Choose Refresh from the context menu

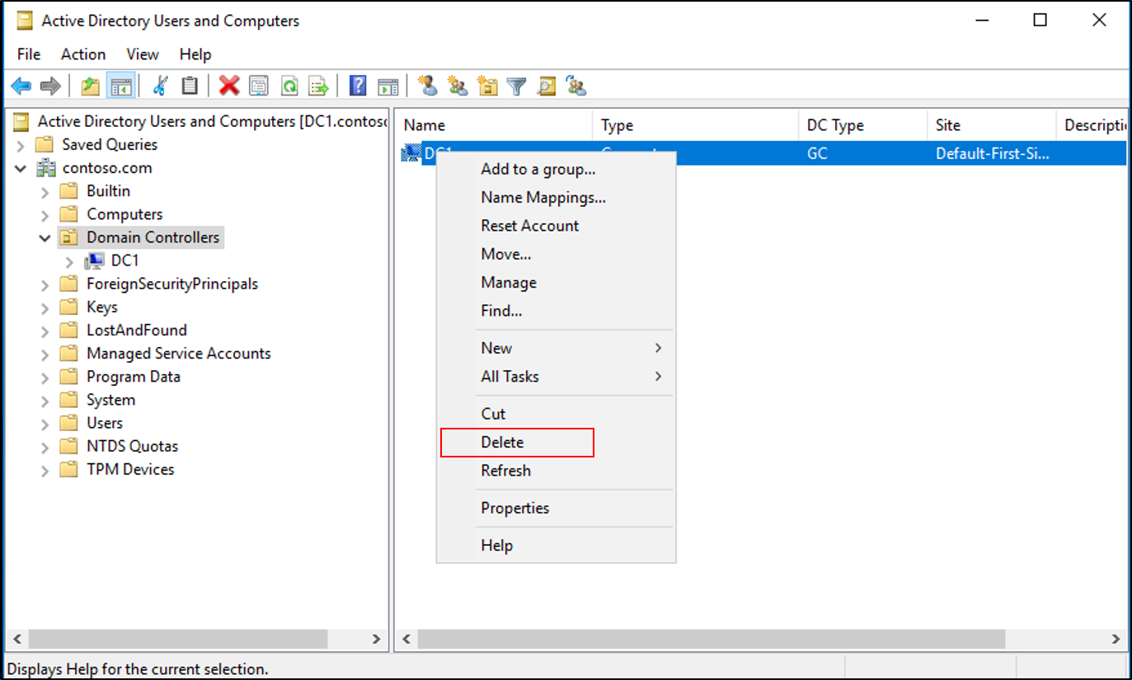556,471
